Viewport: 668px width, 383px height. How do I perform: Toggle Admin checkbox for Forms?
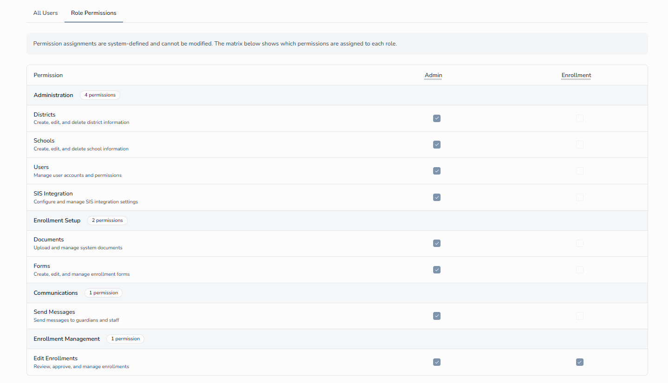pos(437,270)
